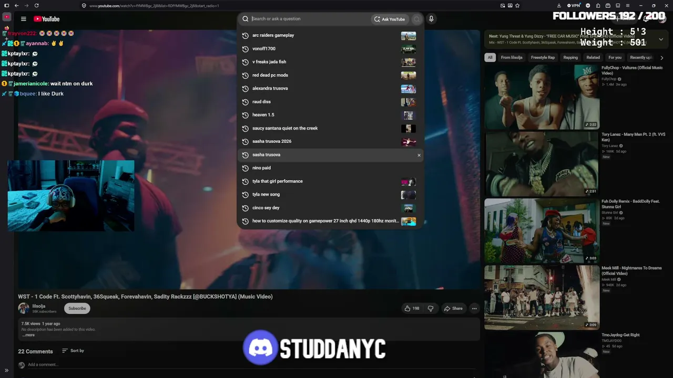Image resolution: width=673 pixels, height=378 pixels.
Task: Expand description with '...more'
Action: click(28, 335)
